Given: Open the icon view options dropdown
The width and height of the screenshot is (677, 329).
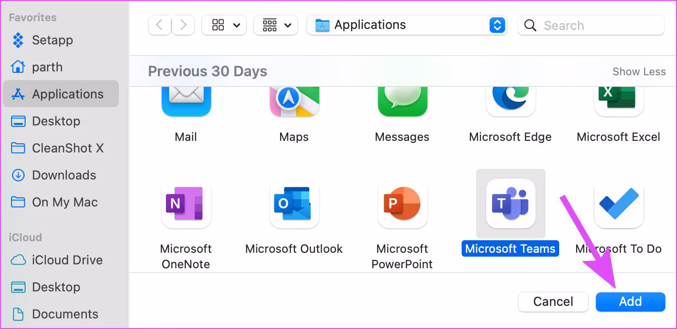Looking at the screenshot, I should (x=224, y=25).
